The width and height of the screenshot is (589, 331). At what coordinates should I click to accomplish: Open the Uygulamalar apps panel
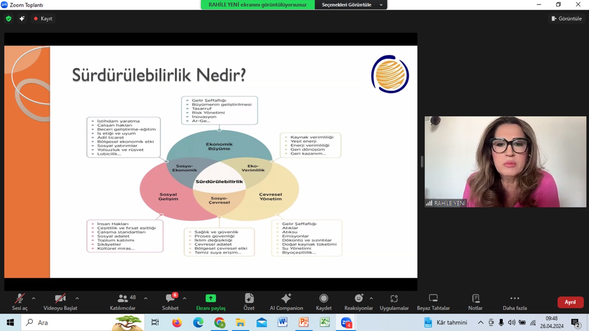click(x=394, y=302)
